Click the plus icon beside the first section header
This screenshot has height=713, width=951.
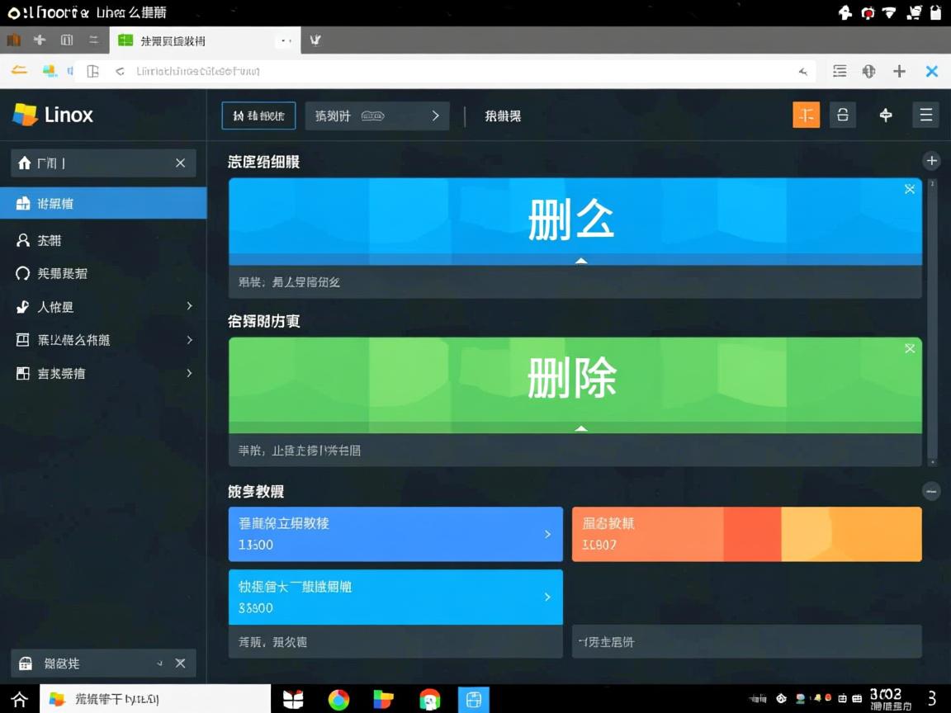(x=932, y=160)
